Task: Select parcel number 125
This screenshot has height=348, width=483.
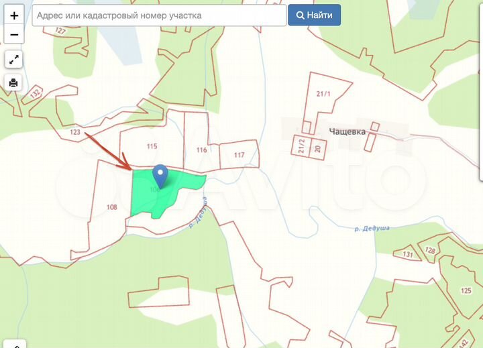Action: pos(466,290)
